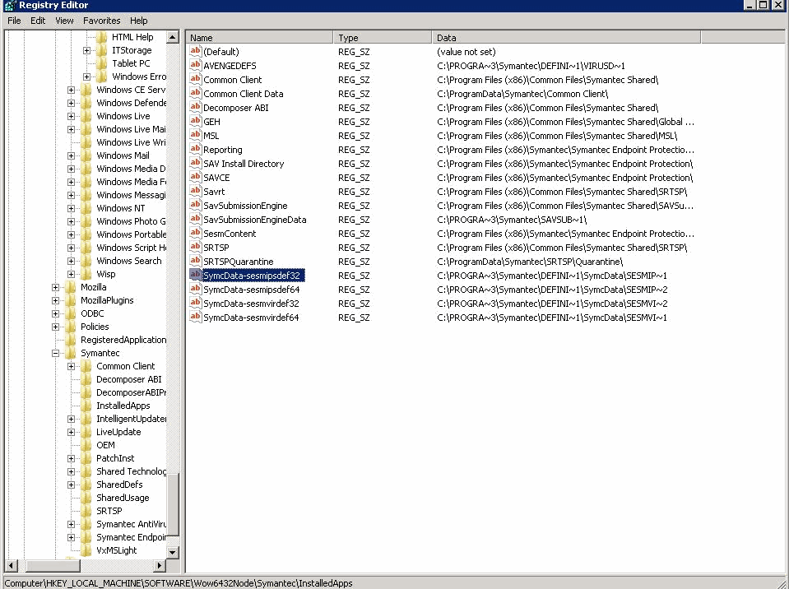Click the tree pane scroll up arrow
This screenshot has width=789, height=589.
[173, 37]
